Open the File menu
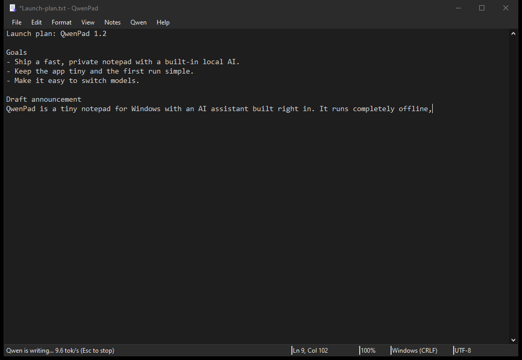The width and height of the screenshot is (522, 360). (17, 22)
